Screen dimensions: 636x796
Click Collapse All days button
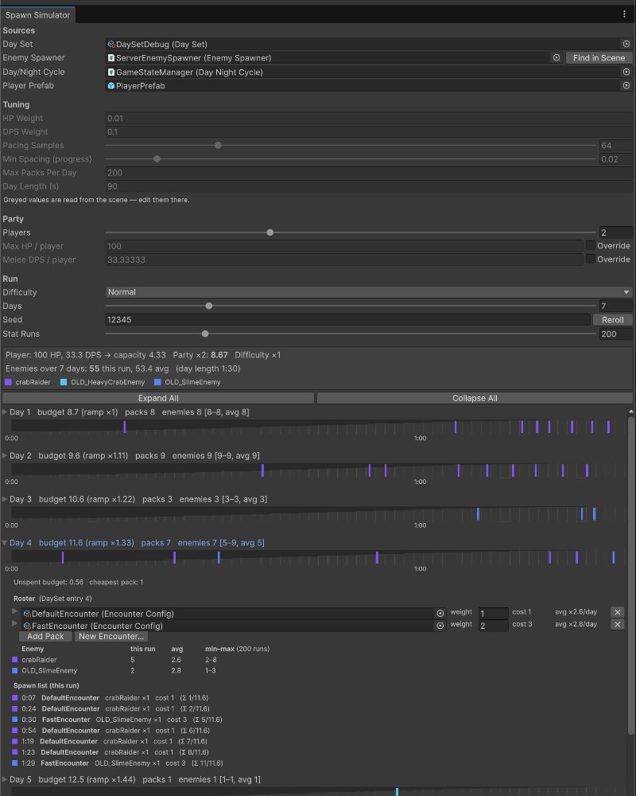475,399
